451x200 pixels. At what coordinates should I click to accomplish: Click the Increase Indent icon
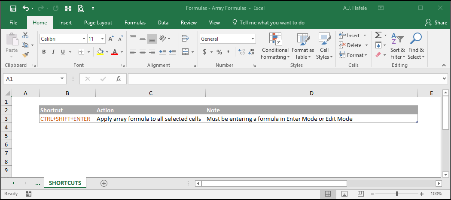point(172,52)
